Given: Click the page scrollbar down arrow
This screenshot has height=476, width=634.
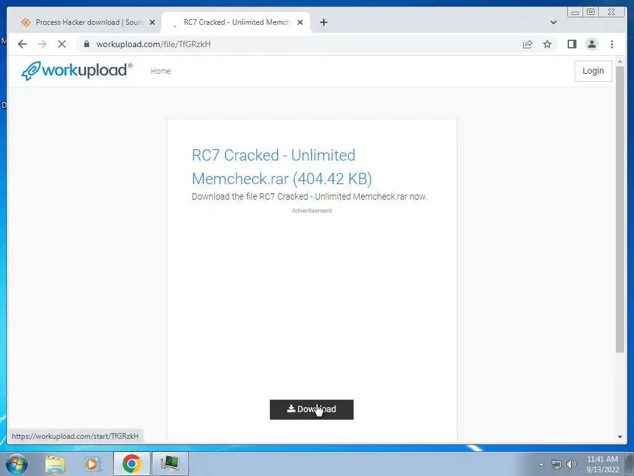Looking at the screenshot, I should 620,437.
